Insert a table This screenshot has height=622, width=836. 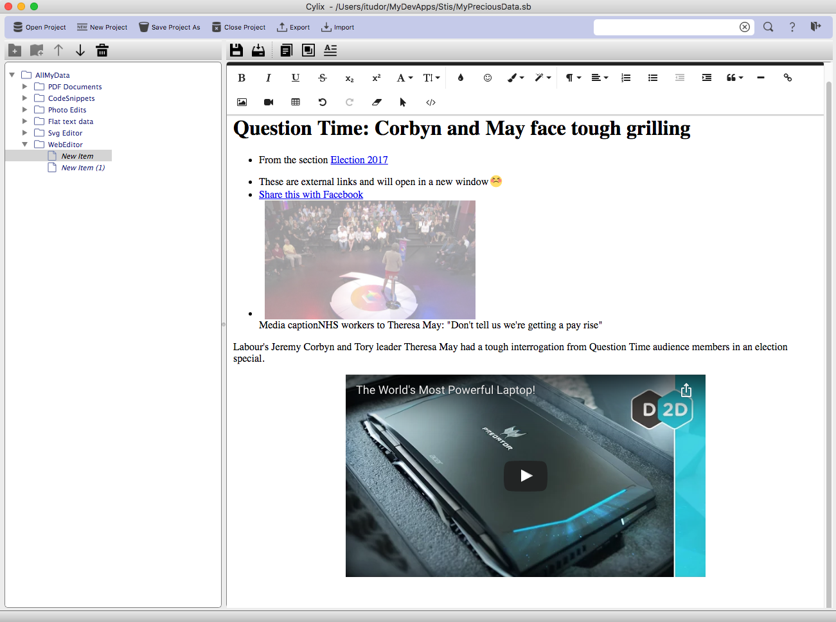296,102
